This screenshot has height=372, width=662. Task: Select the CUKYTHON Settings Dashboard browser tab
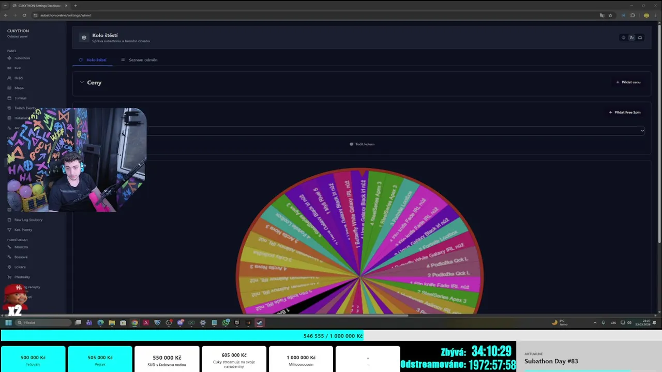pos(39,5)
